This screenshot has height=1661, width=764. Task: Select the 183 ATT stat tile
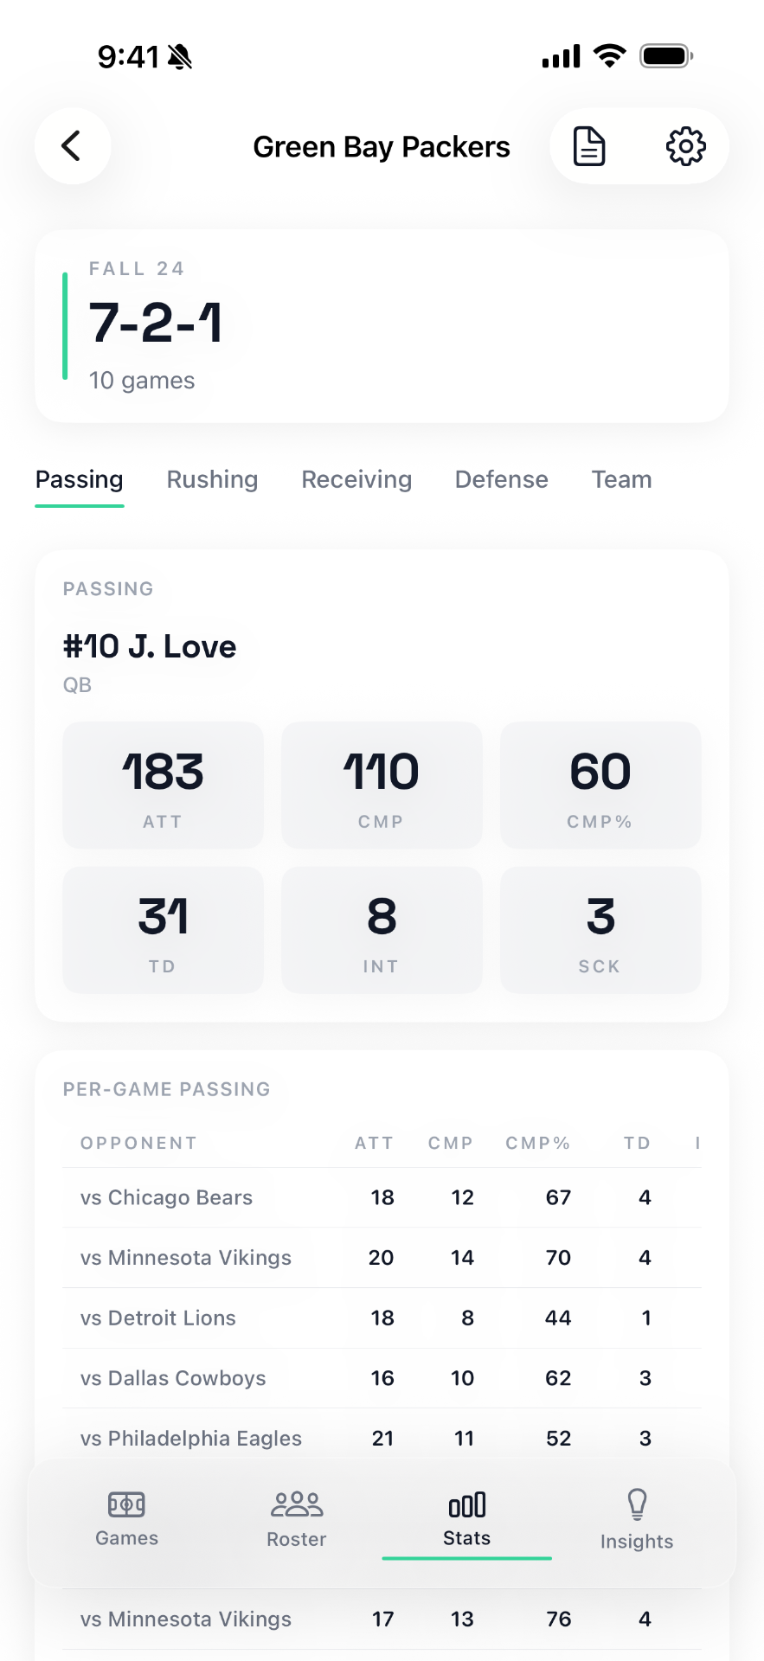pos(163,785)
